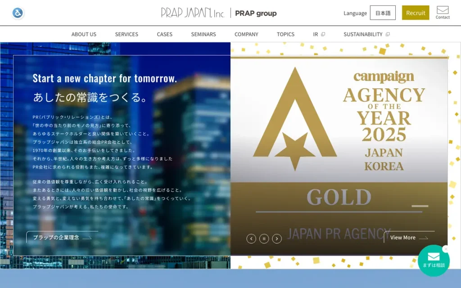461x288 pixels.
Task: Click the Language label
Action: click(x=355, y=13)
